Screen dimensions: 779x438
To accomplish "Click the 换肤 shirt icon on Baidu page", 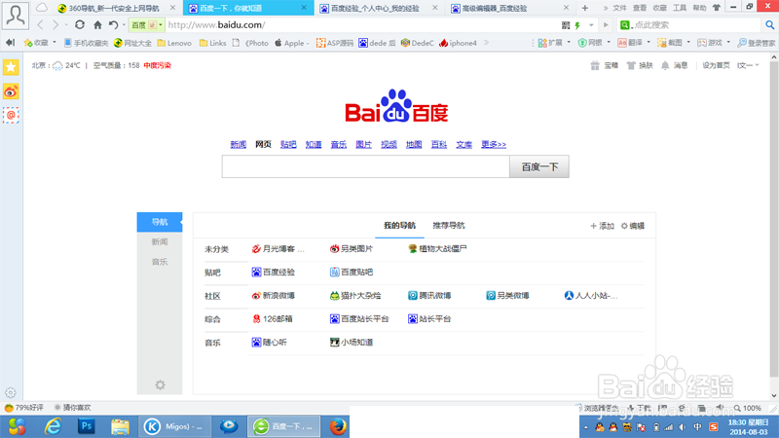I will pyautogui.click(x=631, y=65).
